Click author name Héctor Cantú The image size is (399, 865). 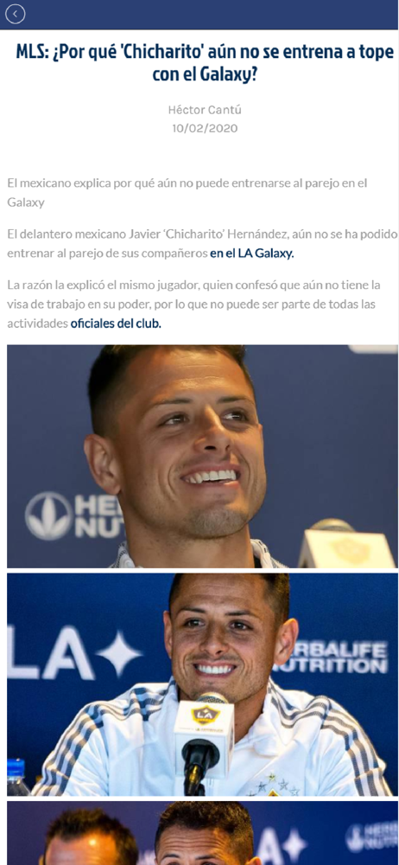(205, 110)
